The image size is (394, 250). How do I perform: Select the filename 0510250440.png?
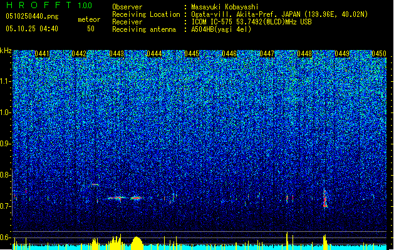coord(32,16)
